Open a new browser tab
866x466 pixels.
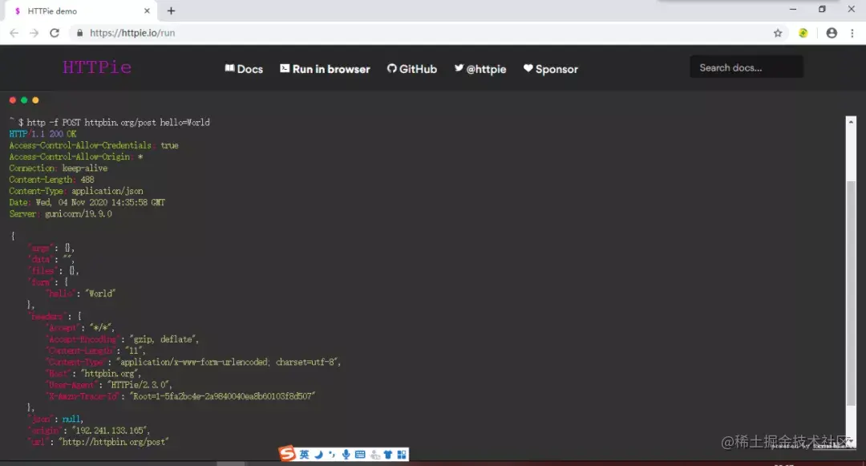[x=172, y=11]
